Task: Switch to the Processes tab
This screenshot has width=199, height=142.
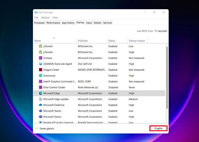Action: [39, 23]
